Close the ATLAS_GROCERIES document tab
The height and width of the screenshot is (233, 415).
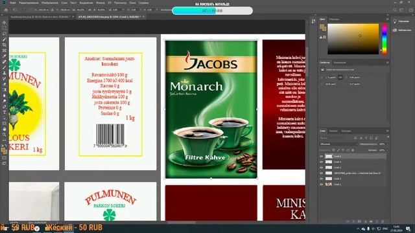pos(143,17)
